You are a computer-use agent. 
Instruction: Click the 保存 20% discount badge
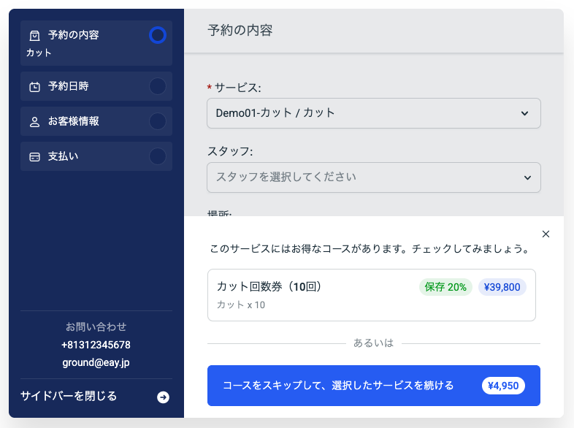[445, 287]
